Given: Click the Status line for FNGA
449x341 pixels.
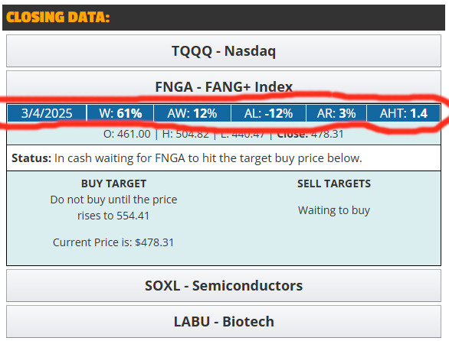Looking at the screenshot, I should (224, 158).
